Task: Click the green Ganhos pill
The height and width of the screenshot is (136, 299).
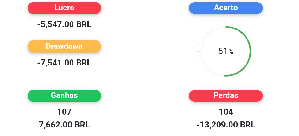Action: tap(64, 96)
